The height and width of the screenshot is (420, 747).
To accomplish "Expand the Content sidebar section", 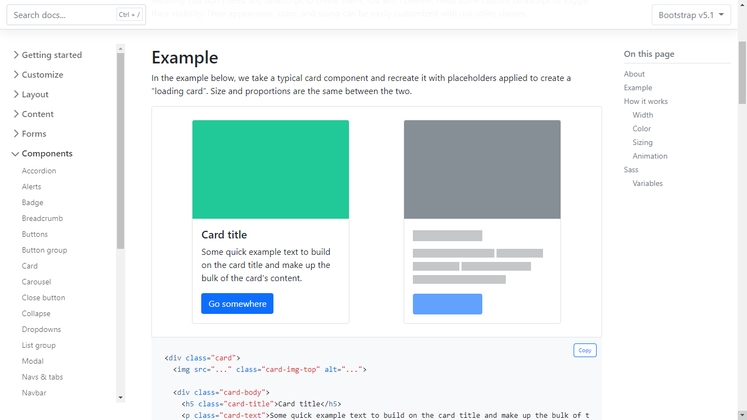I will point(33,114).
